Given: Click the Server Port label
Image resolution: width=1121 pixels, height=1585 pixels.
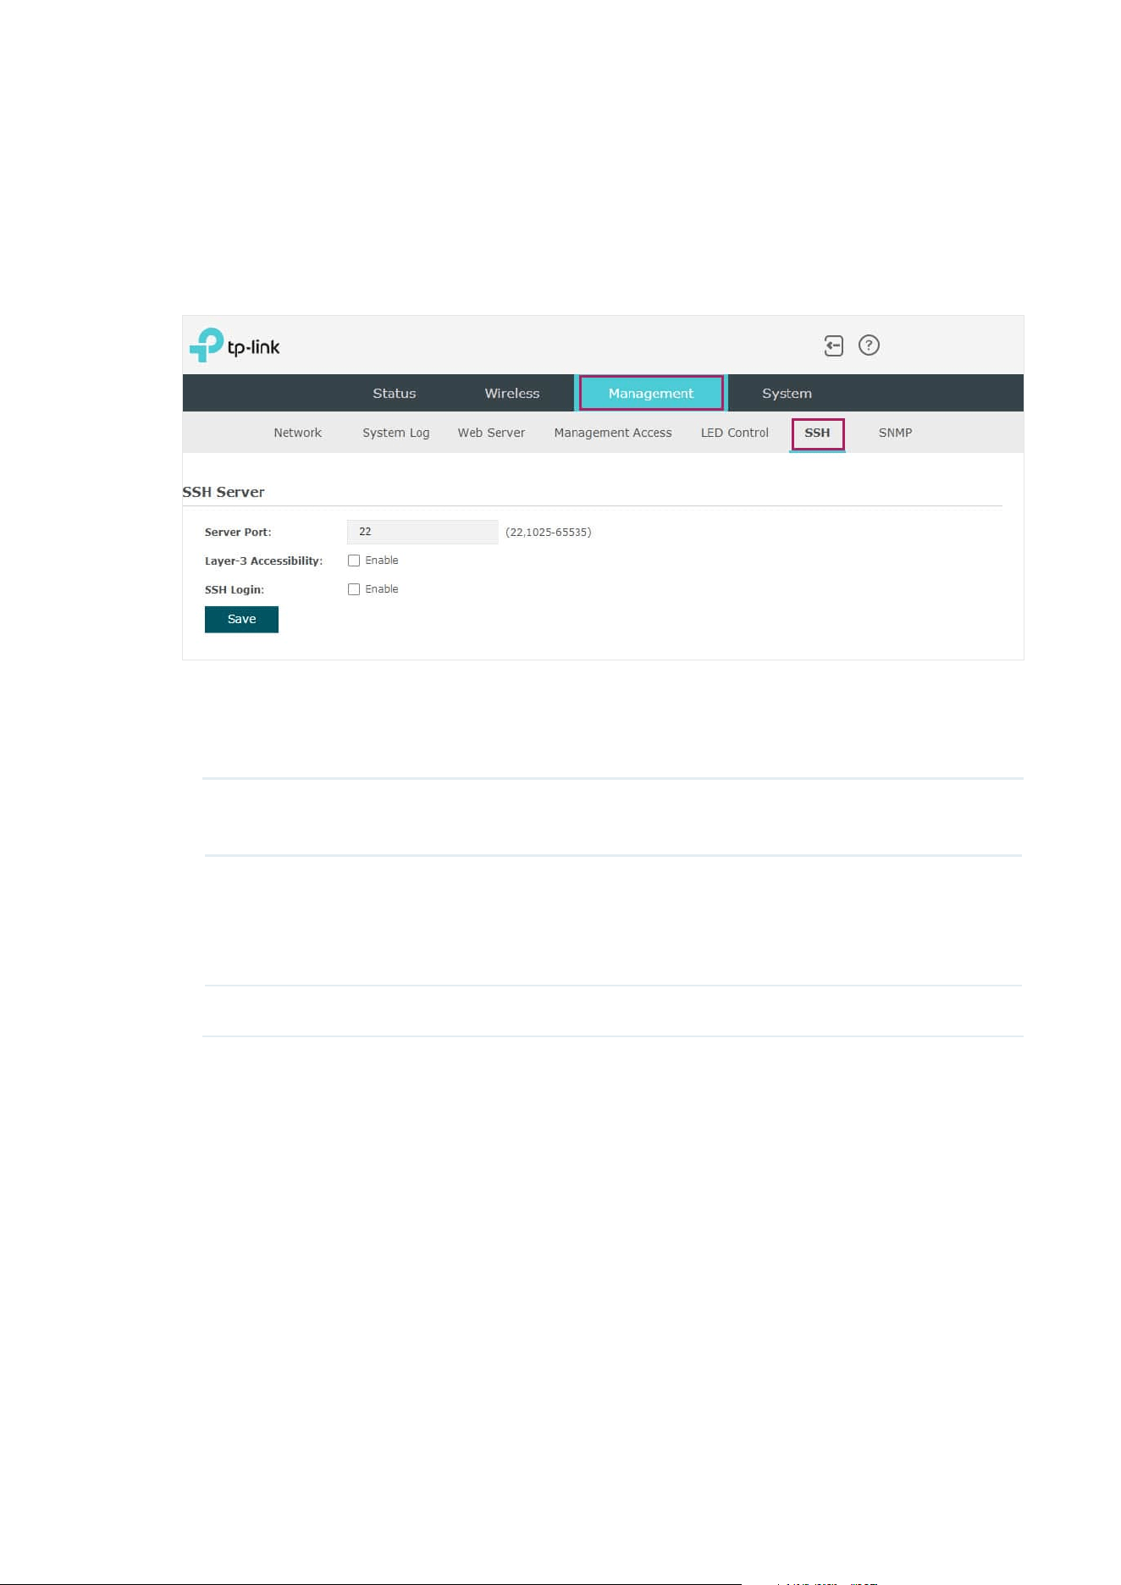Looking at the screenshot, I should 238,533.
